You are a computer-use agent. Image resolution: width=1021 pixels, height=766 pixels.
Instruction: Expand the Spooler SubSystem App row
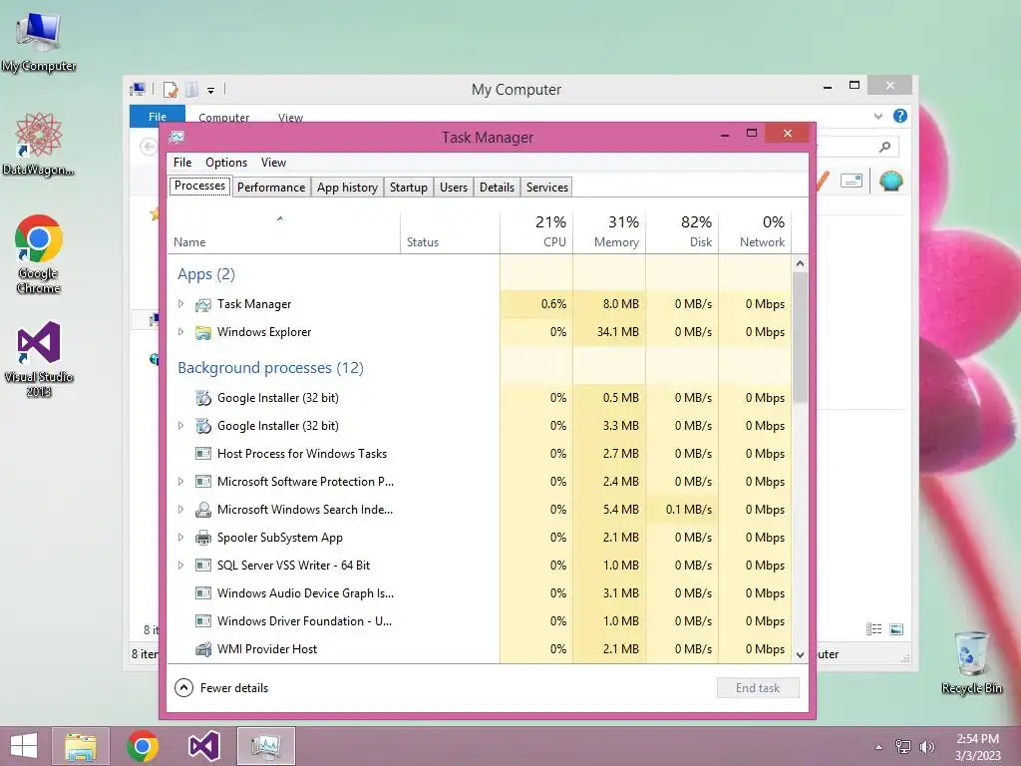(181, 538)
